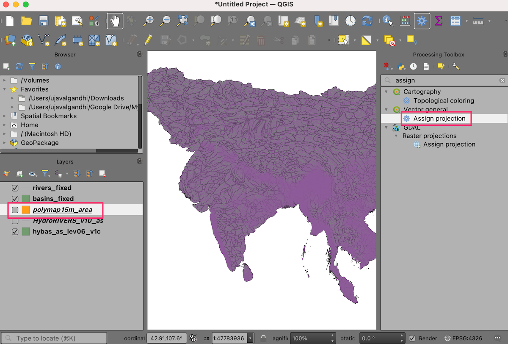Click the EPSG:4326 CRS button
The height and width of the screenshot is (344, 508).
coord(464,338)
